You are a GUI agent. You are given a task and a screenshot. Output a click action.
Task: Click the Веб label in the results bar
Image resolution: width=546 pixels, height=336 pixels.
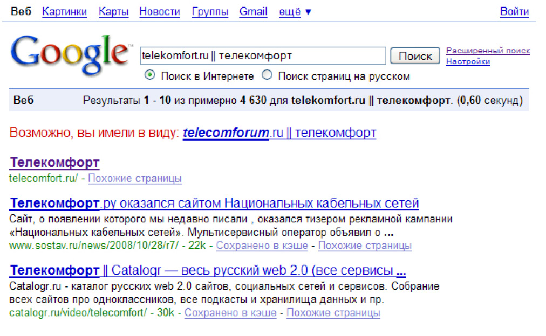tap(23, 100)
